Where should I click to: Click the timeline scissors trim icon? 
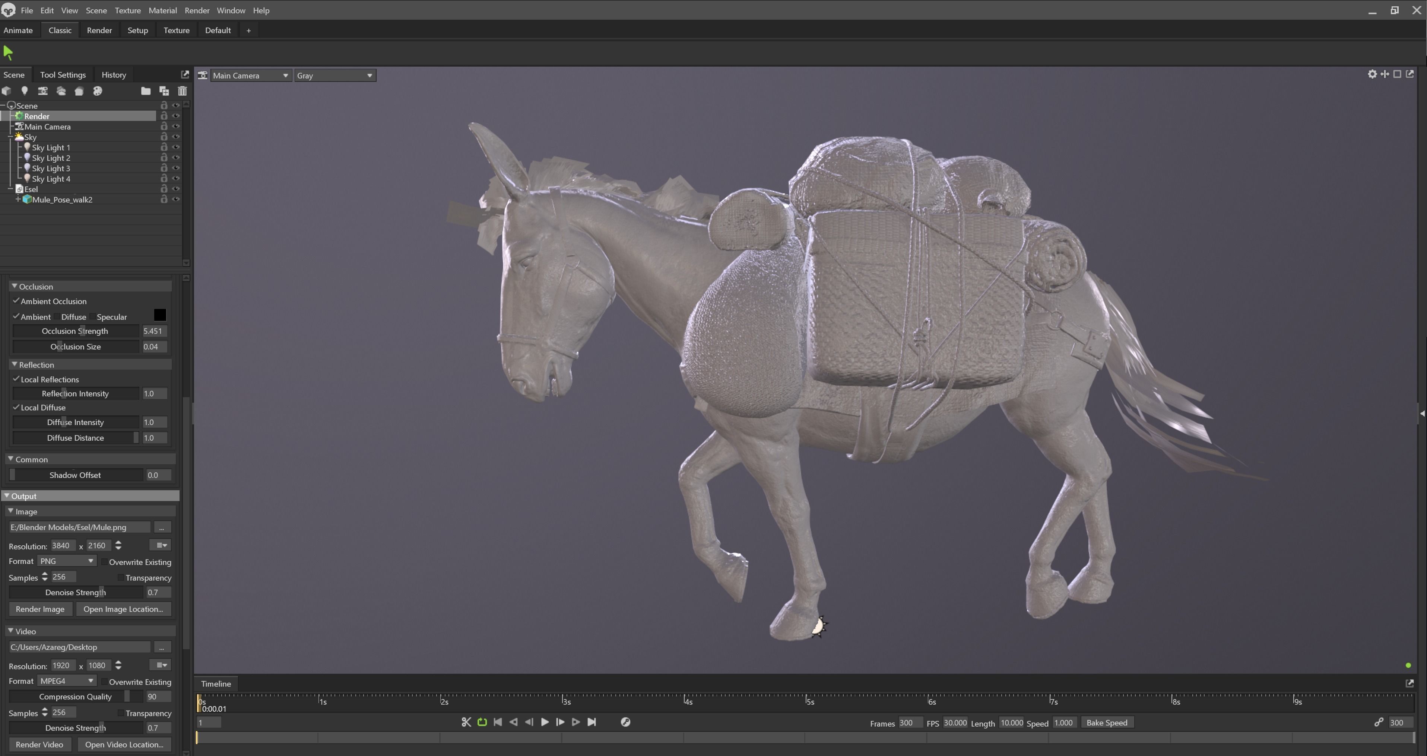coord(466,722)
